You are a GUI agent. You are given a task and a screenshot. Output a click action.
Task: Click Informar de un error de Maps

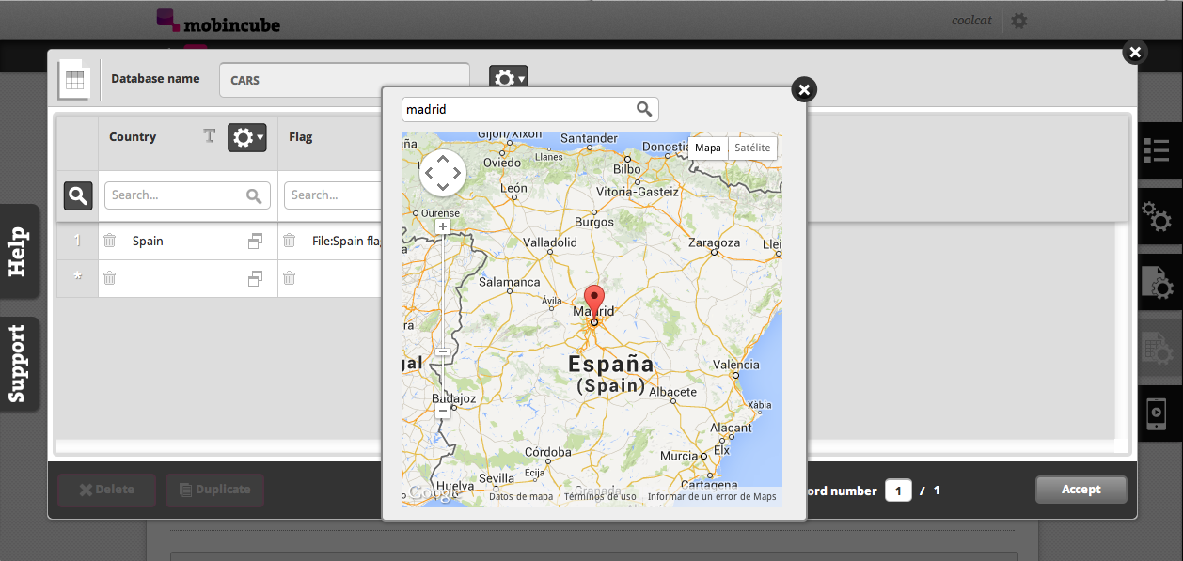(712, 496)
